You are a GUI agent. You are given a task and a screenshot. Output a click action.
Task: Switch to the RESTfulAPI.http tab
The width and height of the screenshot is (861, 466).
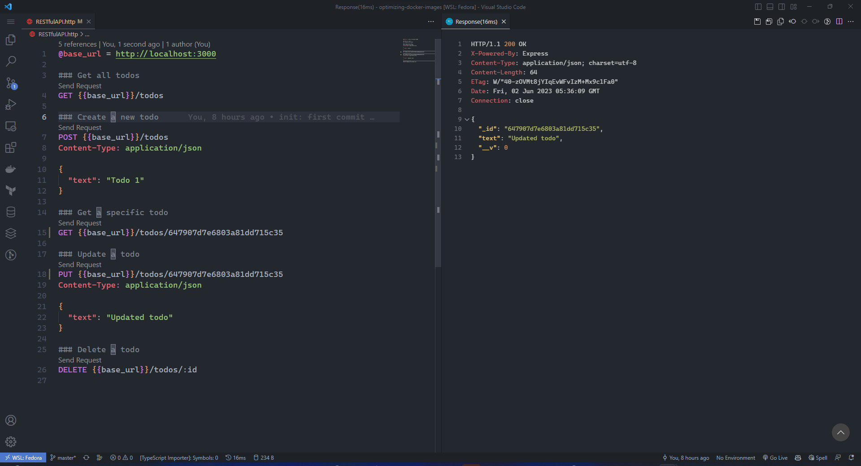55,22
